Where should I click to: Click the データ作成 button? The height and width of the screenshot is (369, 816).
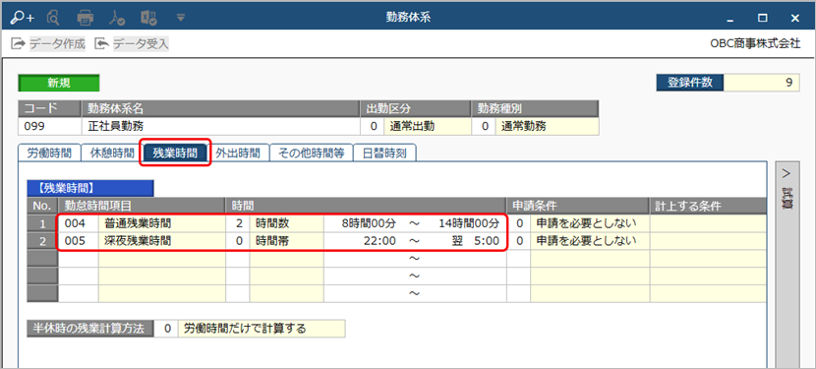click(48, 43)
